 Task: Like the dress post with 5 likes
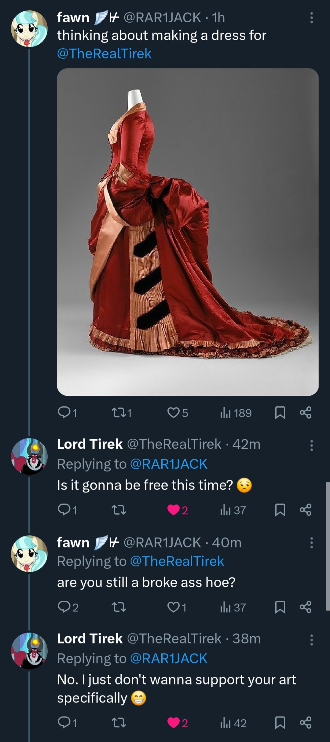coord(174,413)
